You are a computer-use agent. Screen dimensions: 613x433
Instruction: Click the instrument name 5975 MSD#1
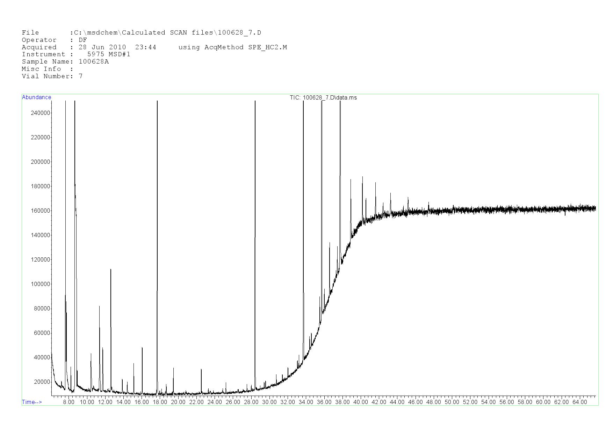[x=109, y=54]
